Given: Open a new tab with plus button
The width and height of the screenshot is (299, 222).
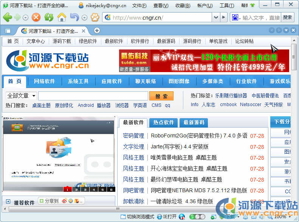Looking at the screenshot, I should [97, 31].
